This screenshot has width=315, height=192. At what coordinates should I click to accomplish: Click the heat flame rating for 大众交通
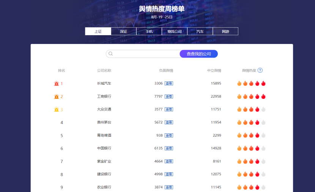251,109
